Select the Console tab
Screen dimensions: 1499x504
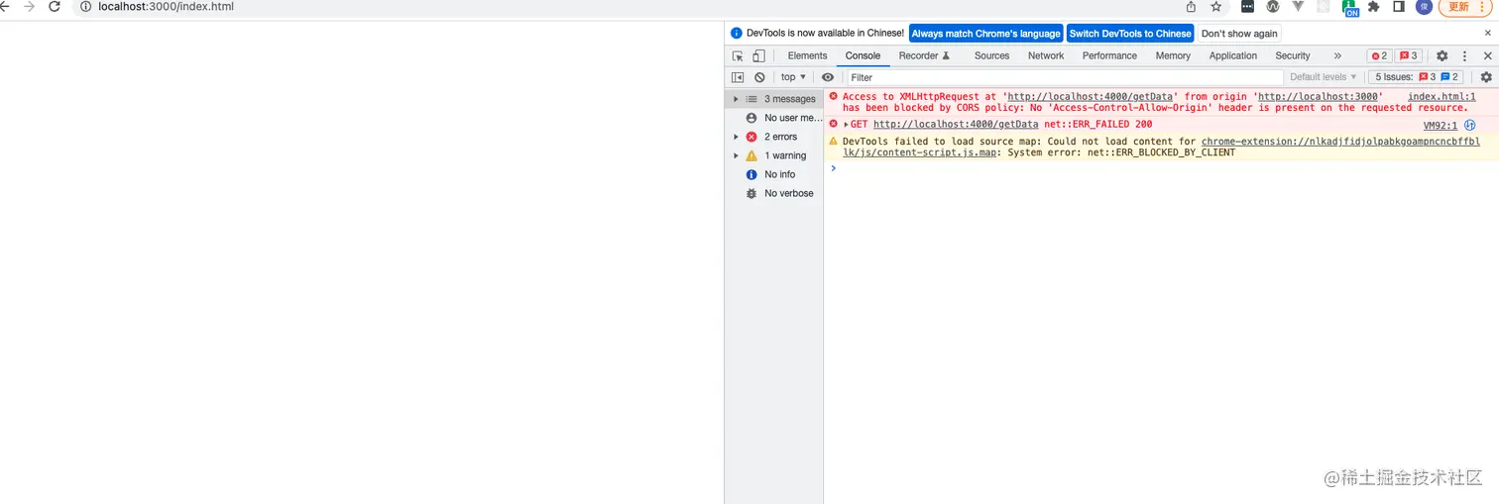(x=863, y=56)
